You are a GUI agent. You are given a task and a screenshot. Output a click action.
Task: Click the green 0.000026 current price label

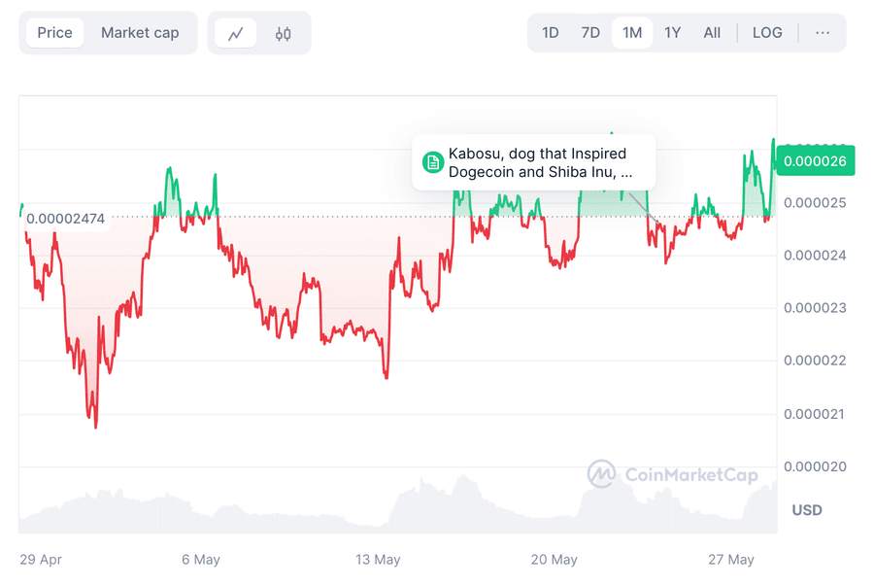point(817,161)
